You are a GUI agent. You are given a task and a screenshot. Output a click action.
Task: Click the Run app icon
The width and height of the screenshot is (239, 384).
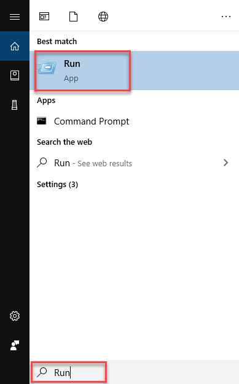pos(47,67)
